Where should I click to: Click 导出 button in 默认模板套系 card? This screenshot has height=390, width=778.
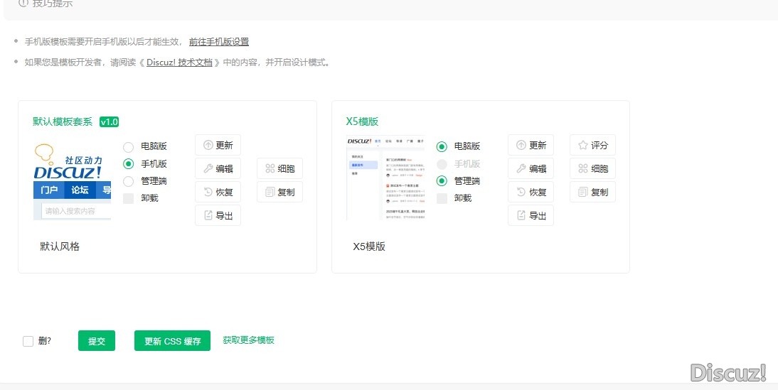tap(218, 215)
